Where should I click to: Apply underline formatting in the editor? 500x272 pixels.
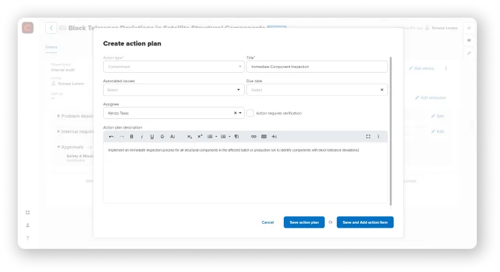151,137
